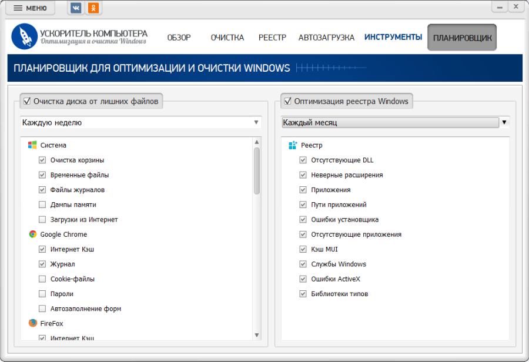Click the hamburger icon on Меню button
The image size is (529, 362).
click(18, 8)
